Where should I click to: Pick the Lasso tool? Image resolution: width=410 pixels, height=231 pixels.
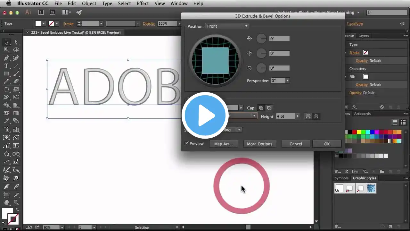tap(16, 50)
